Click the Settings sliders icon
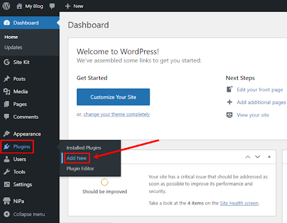The image size is (287, 223). click(7, 184)
